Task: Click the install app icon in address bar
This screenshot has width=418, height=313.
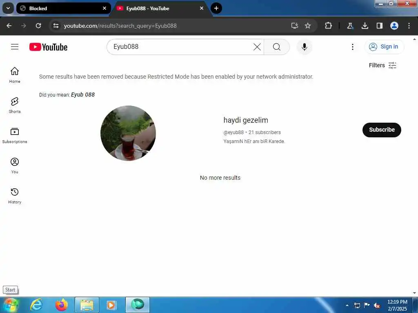Action: pyautogui.click(x=295, y=26)
